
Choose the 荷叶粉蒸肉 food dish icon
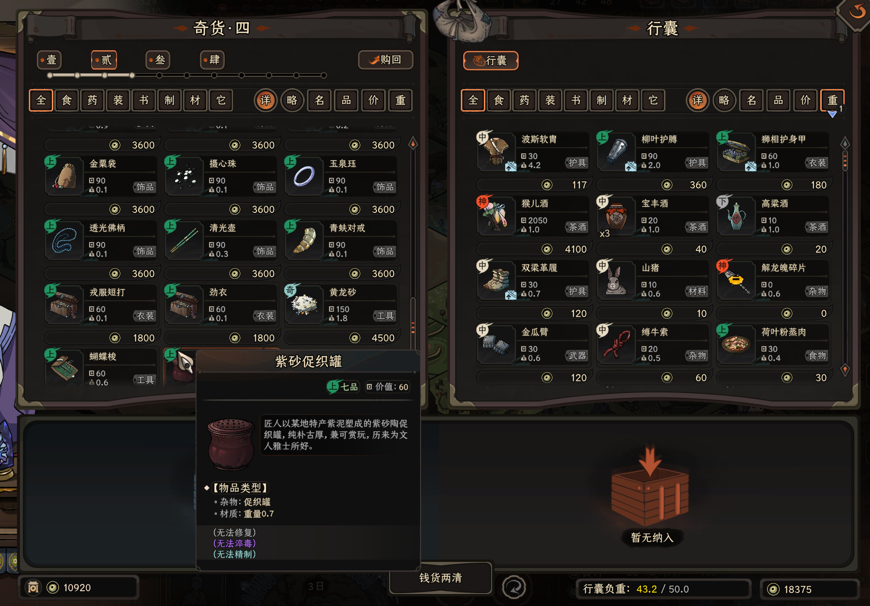pyautogui.click(x=736, y=345)
